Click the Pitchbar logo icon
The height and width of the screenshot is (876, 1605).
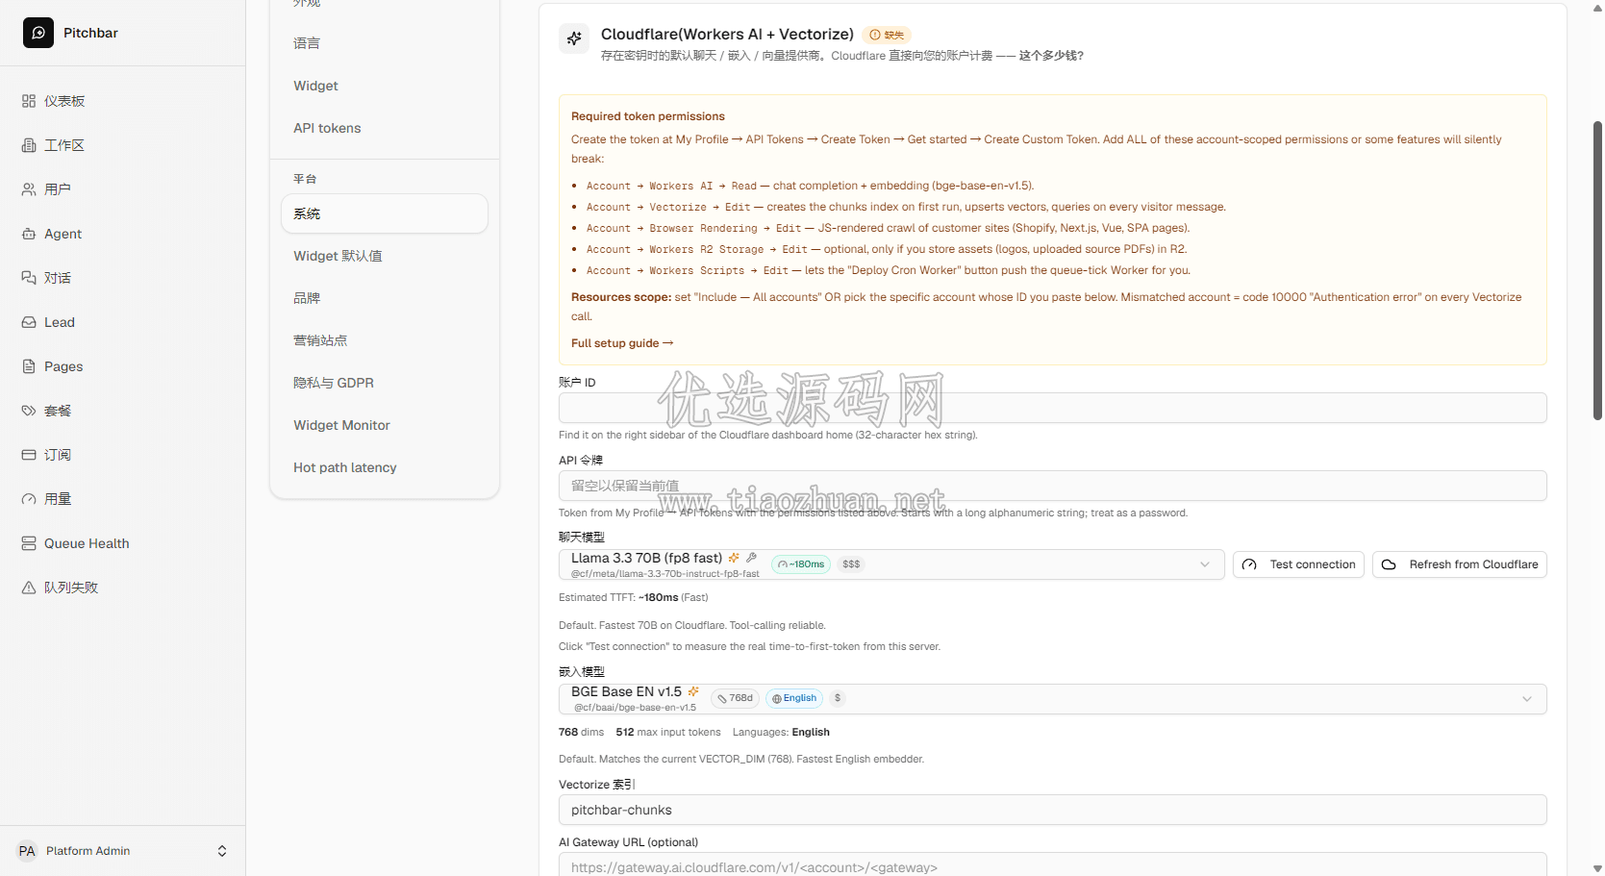pos(38,33)
